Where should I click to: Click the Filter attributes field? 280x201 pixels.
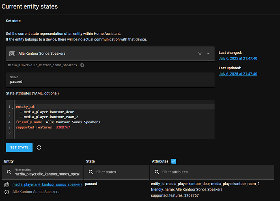point(212,172)
